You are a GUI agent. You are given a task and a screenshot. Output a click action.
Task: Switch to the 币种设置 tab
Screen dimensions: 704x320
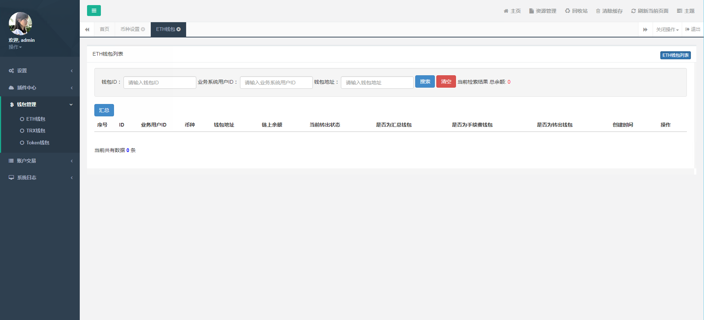(130, 29)
